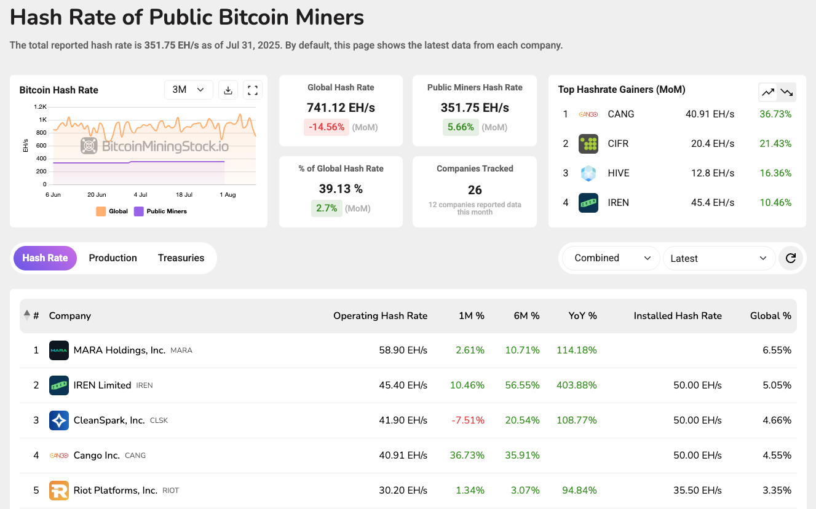Toggle Public Miners series in chart legend

[x=160, y=211]
